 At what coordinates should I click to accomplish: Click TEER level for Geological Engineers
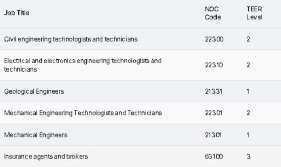click(x=248, y=91)
